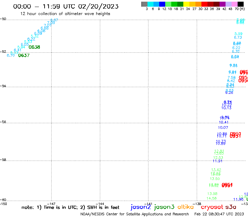Select the -144 longitude axis label
Viewport: 248px width, 217px height.
100,204
